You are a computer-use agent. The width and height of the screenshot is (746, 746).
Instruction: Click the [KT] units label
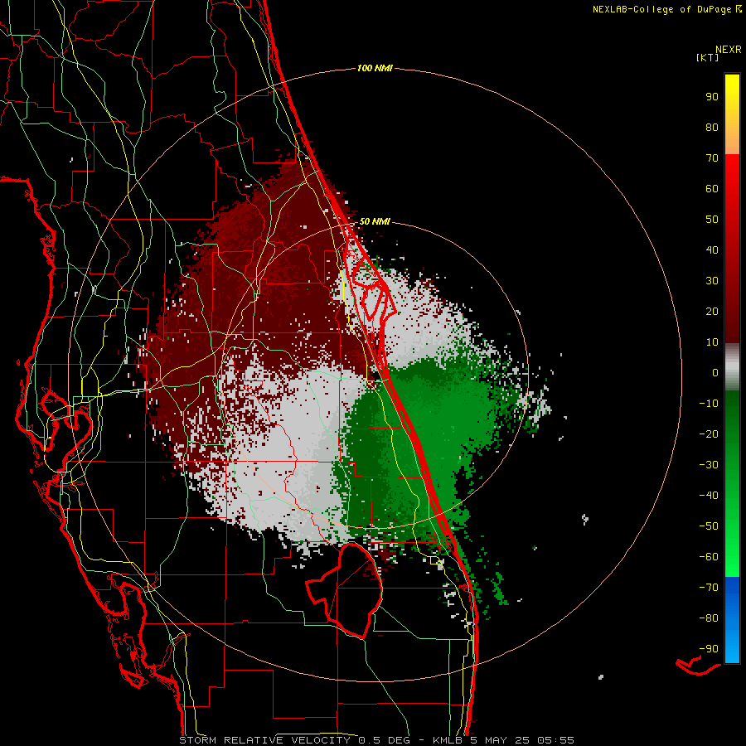pos(707,57)
